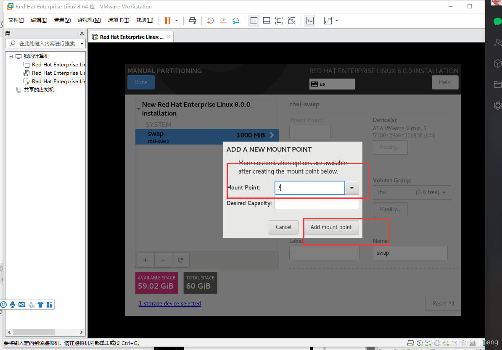Image resolution: width=502 pixels, height=350 pixels.
Task: Click the Cancel button in dialog
Action: tap(283, 227)
